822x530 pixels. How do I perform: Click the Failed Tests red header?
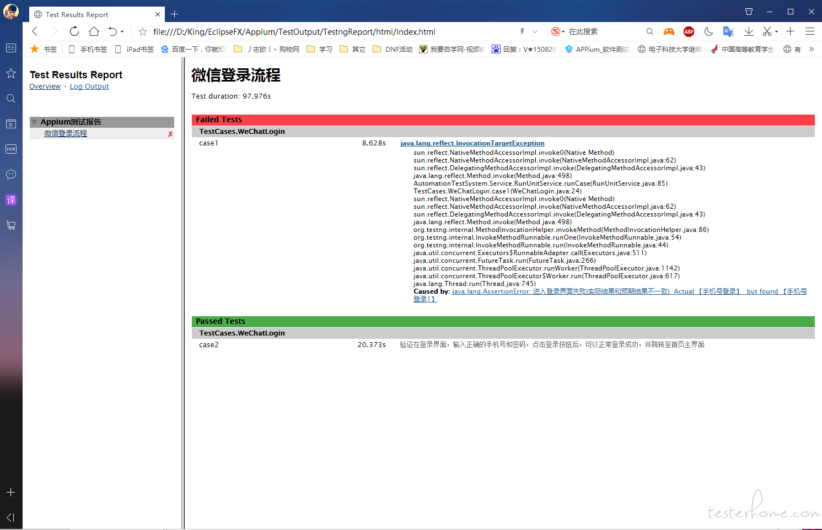tap(503, 120)
